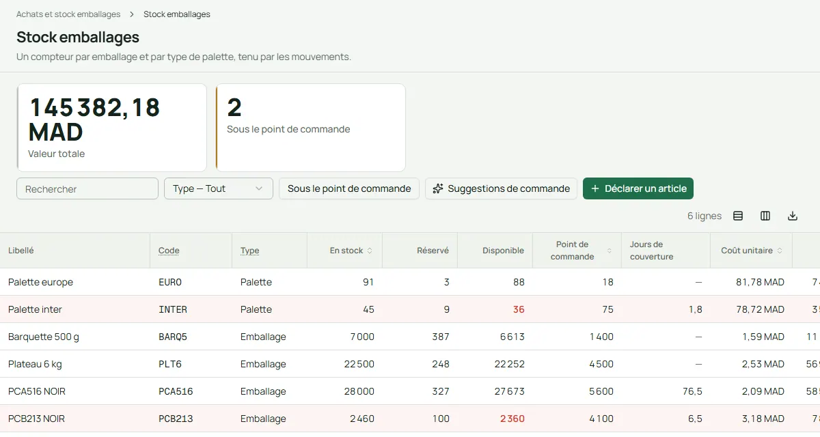The width and height of the screenshot is (820, 437).
Task: Open Suggestions de commande
Action: point(501,188)
